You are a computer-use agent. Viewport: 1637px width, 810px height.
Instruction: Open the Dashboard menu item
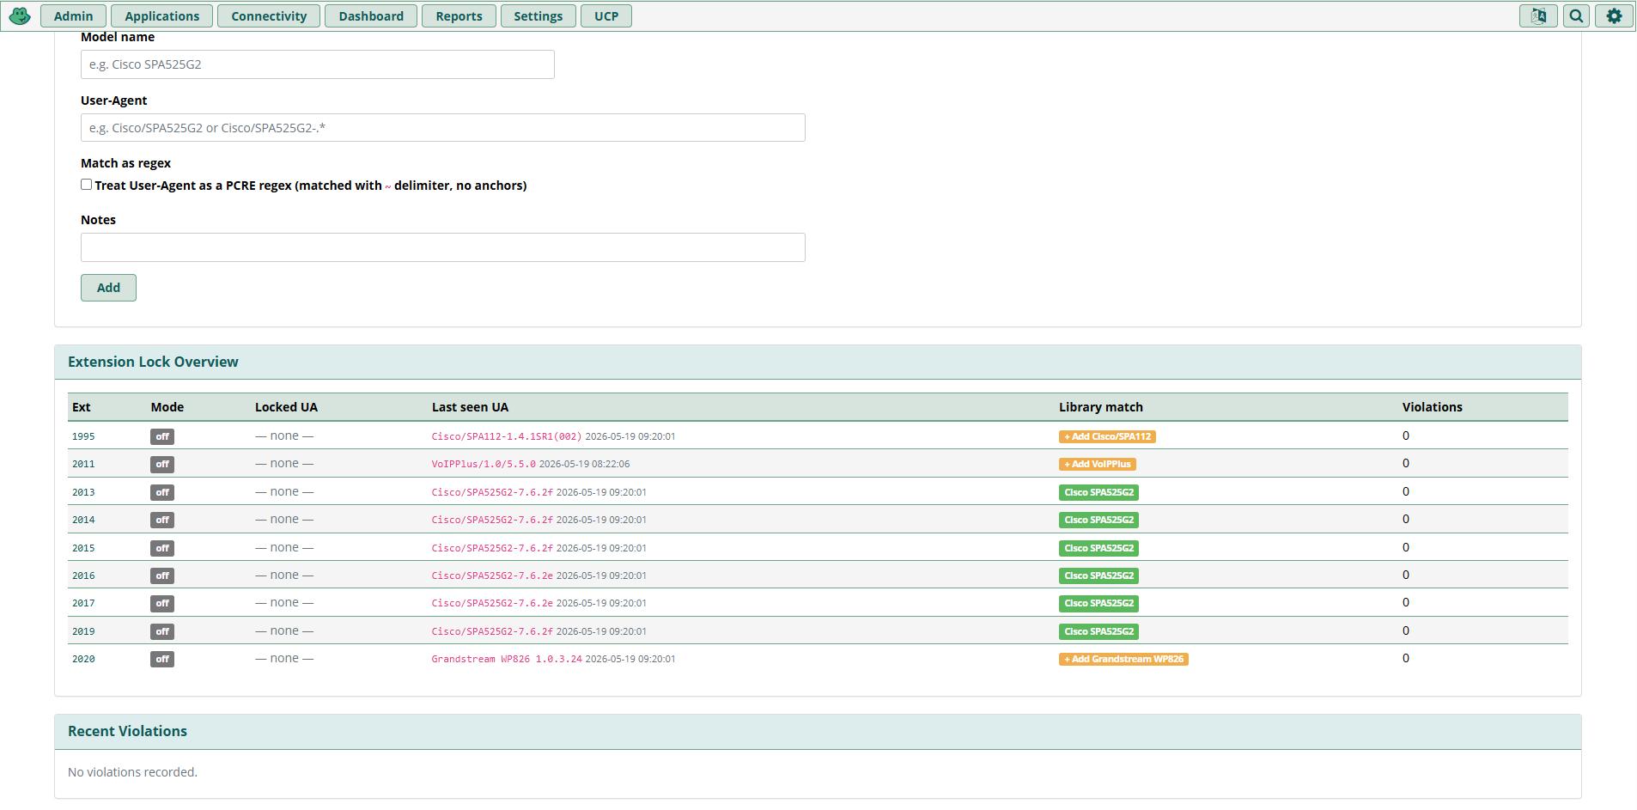[371, 15]
